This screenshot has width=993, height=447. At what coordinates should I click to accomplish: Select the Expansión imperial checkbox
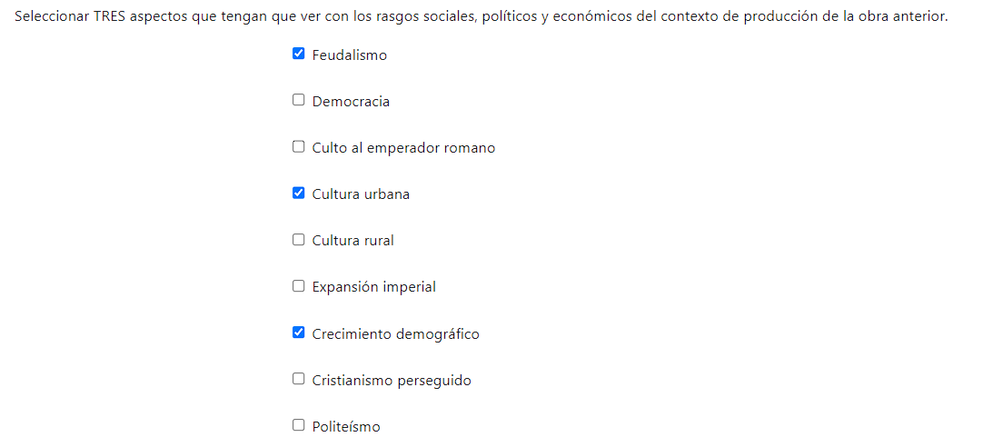[x=298, y=286]
